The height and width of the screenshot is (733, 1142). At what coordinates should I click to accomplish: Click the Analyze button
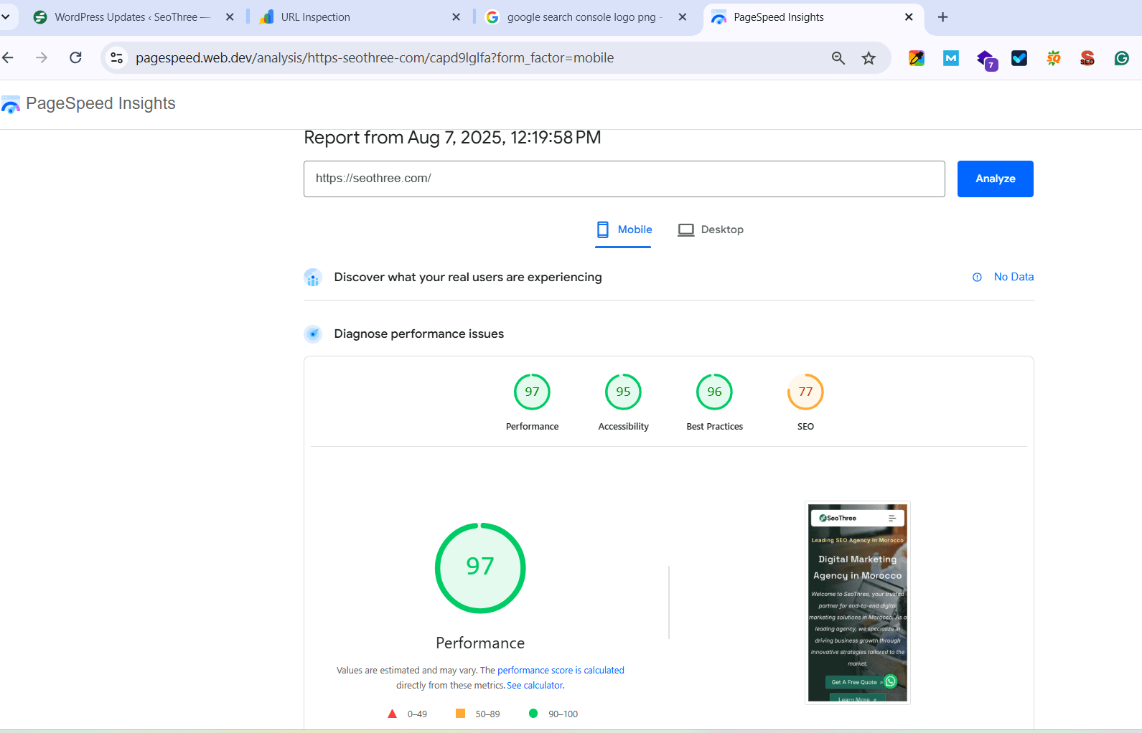pyautogui.click(x=995, y=179)
